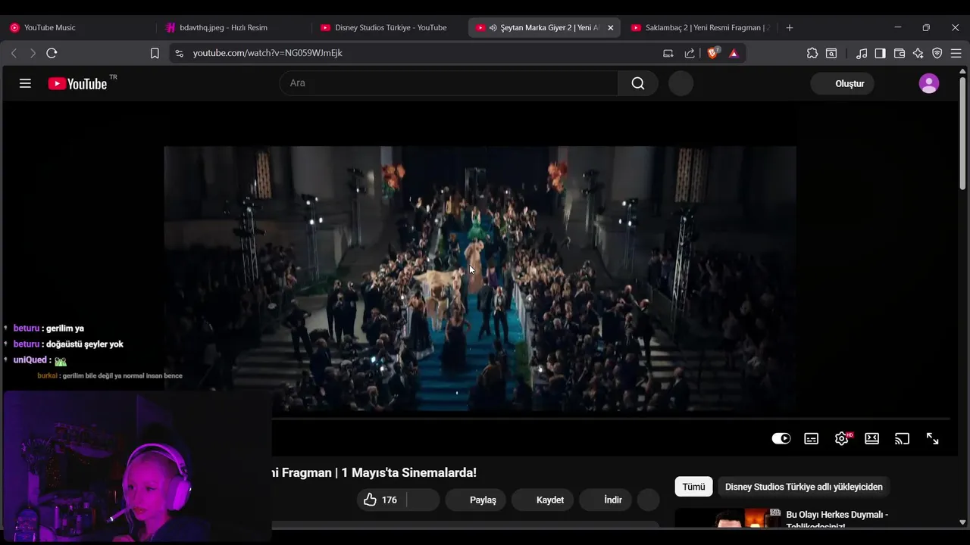
Task: Open site settings icon beside the URL
Action: pos(179,53)
